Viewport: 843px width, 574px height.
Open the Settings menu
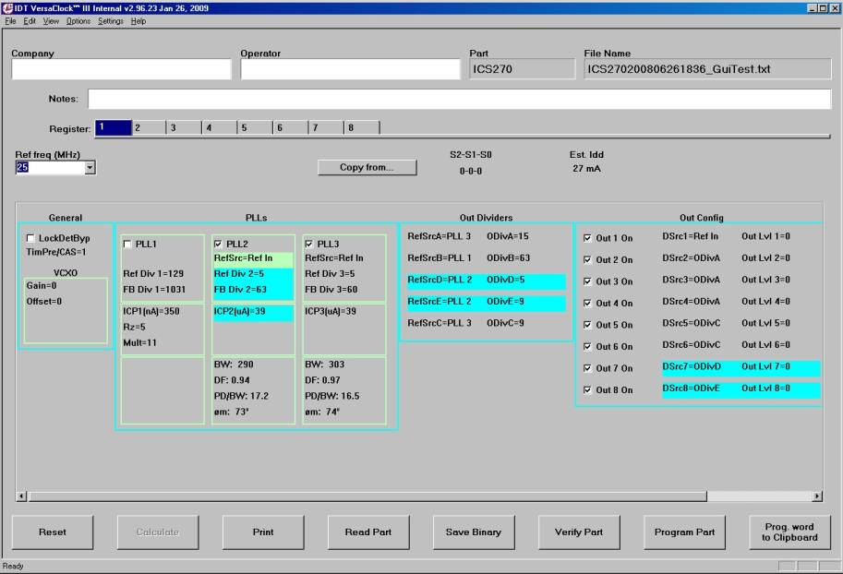[x=111, y=21]
